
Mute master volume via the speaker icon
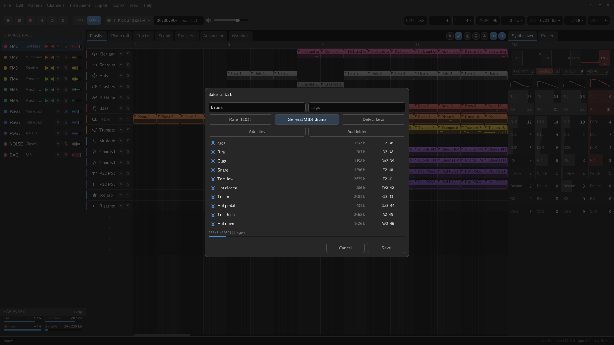209,20
